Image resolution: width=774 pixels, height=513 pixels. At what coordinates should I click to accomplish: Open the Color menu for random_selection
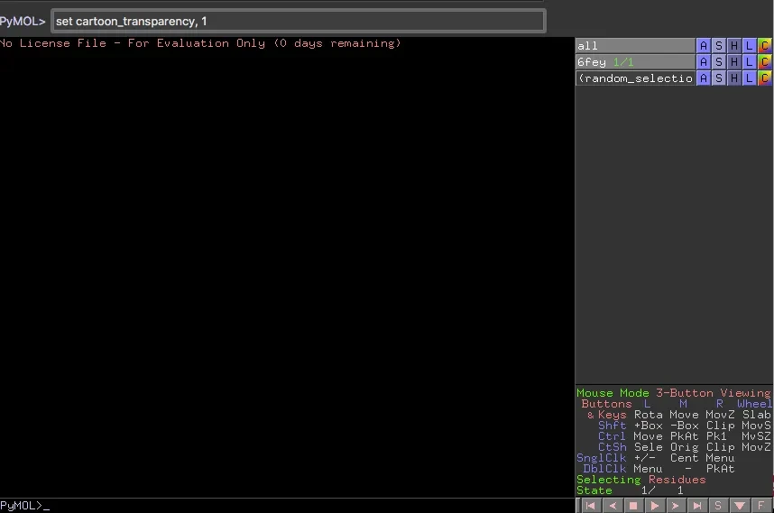coord(765,78)
